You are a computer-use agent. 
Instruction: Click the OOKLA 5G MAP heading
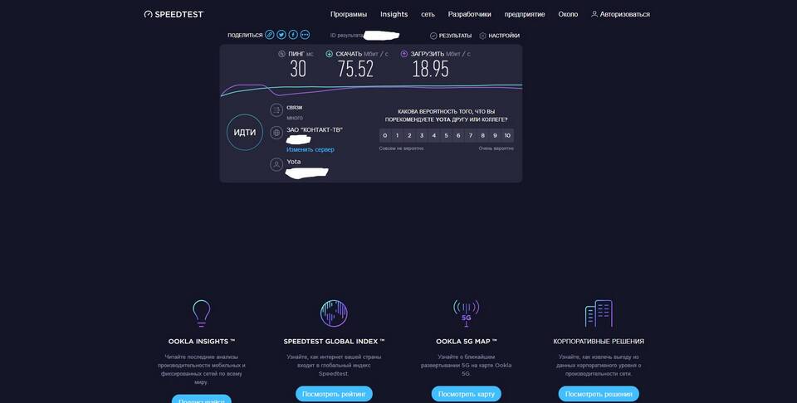pyautogui.click(x=466, y=342)
